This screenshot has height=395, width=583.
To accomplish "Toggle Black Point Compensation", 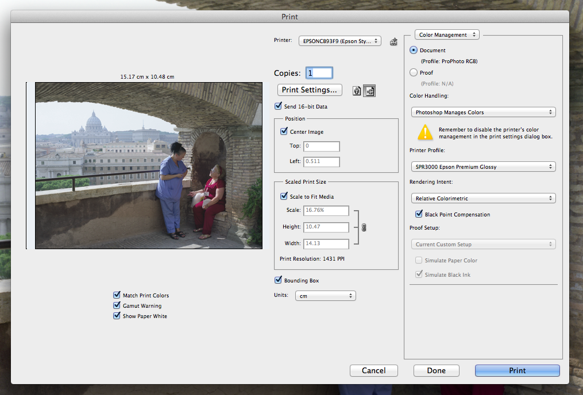I will click(x=419, y=214).
